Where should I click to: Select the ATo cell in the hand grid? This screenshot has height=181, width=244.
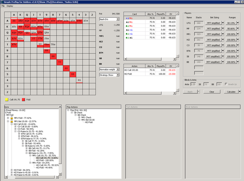[14, 44]
